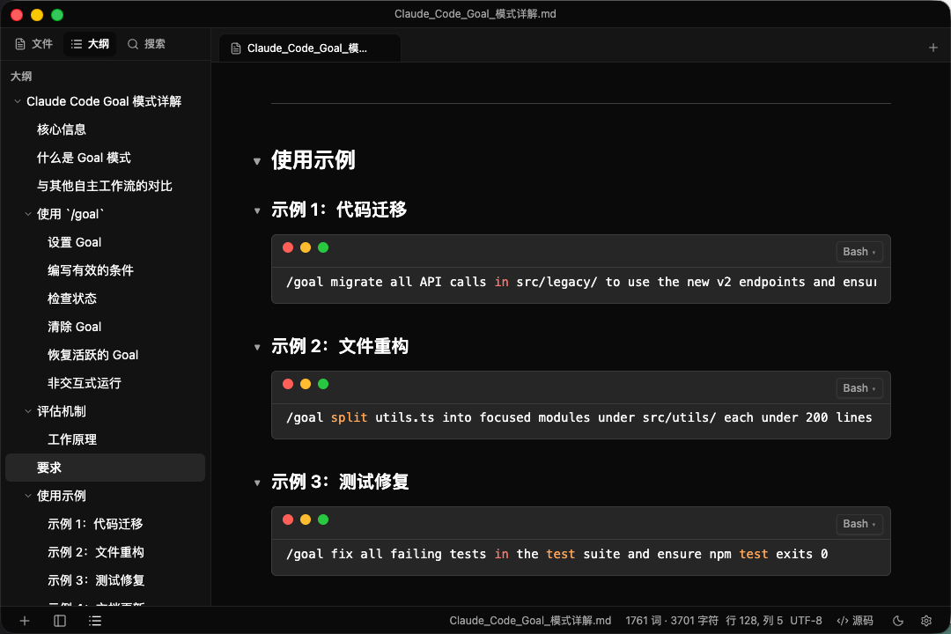Image resolution: width=951 pixels, height=634 pixels.
Task: Collapse the Claude Code Goal 模式详解 outline node
Action: (18, 101)
